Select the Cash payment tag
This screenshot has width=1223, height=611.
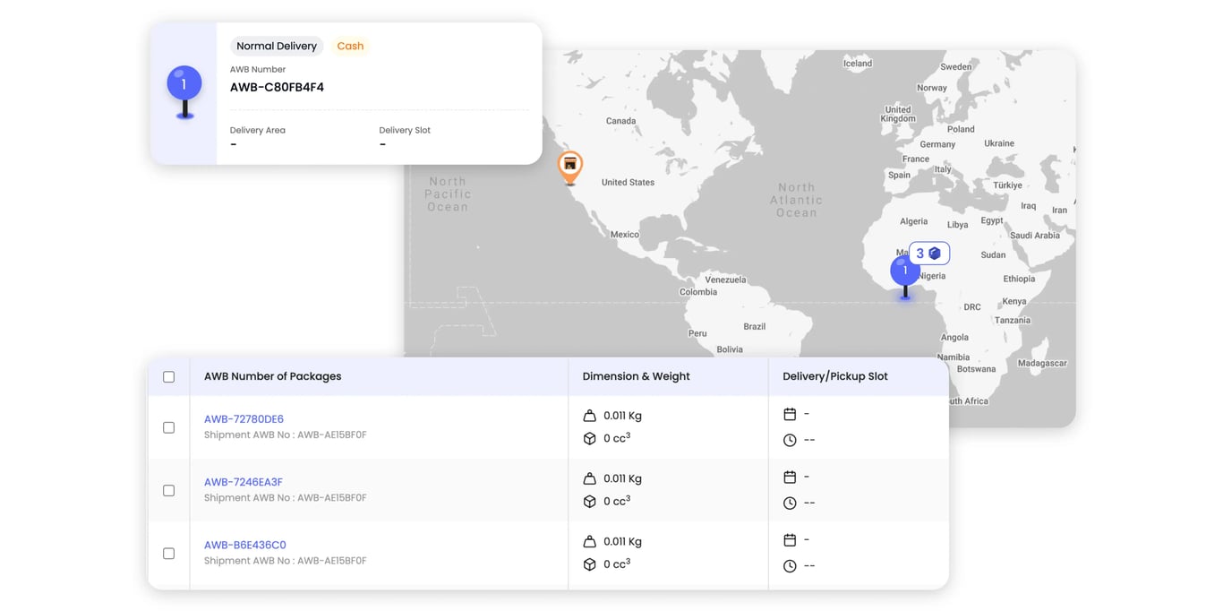pos(350,46)
